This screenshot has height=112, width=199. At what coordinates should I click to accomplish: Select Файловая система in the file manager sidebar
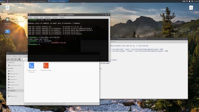tap(15, 65)
